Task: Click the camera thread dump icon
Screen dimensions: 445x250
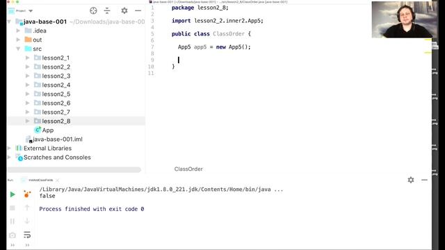Action: pyautogui.click(x=13, y=235)
